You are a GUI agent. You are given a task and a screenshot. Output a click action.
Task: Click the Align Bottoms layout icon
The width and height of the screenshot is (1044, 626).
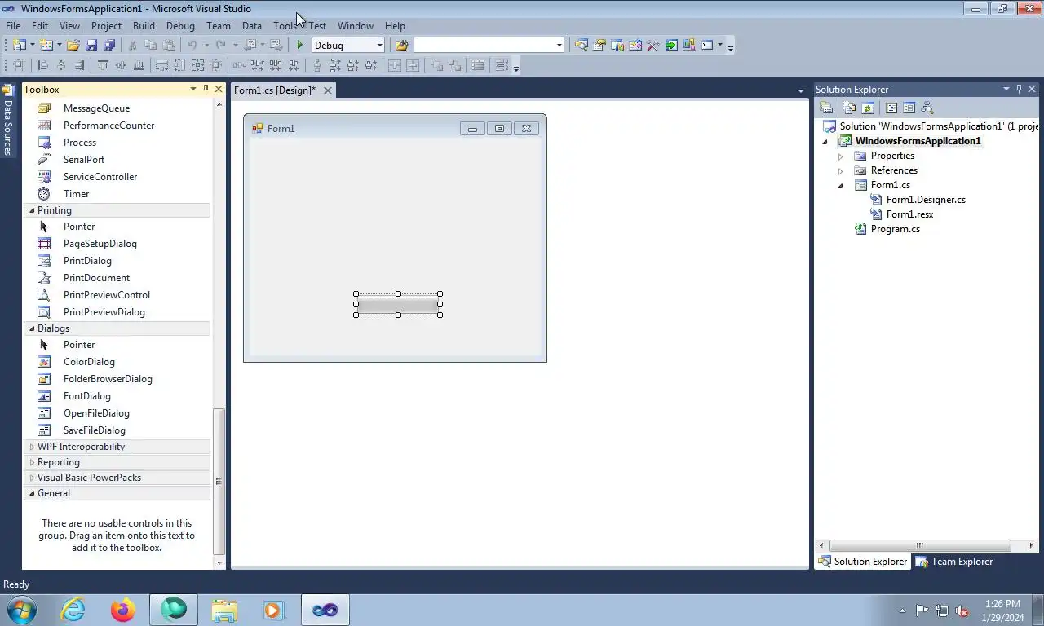tap(139, 65)
